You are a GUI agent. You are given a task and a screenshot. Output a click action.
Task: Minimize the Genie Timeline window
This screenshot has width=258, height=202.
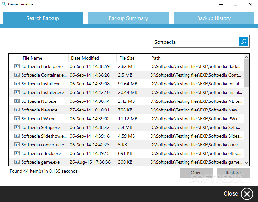pos(221,4)
